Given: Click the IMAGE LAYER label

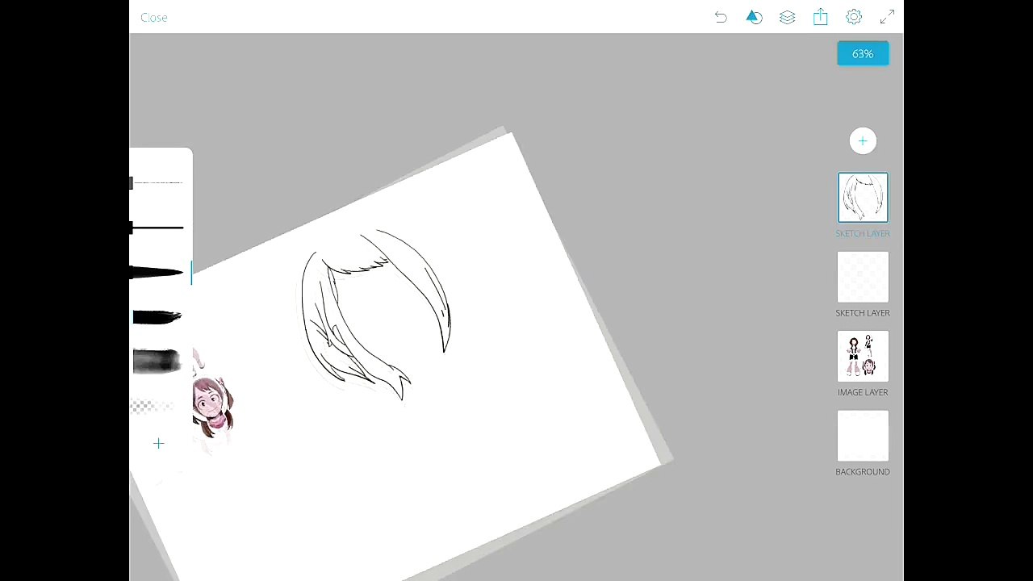Looking at the screenshot, I should point(863,392).
